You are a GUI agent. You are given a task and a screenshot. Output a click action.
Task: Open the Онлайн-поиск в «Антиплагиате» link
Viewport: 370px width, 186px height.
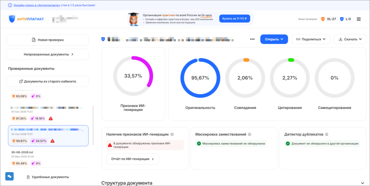[37, 5]
